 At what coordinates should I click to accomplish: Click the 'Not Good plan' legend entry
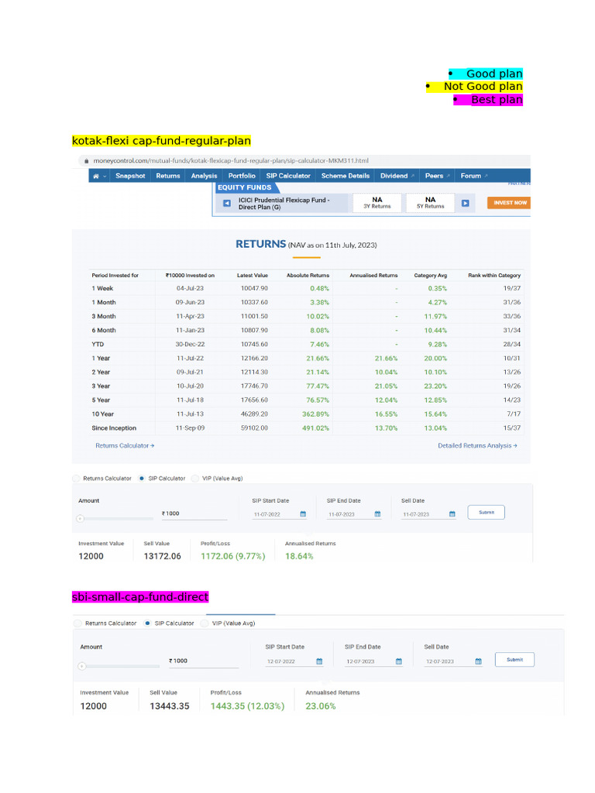tap(483, 87)
